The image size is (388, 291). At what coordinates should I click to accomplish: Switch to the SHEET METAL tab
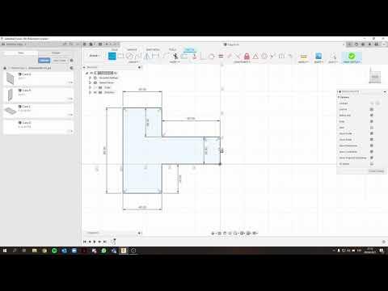153,49
